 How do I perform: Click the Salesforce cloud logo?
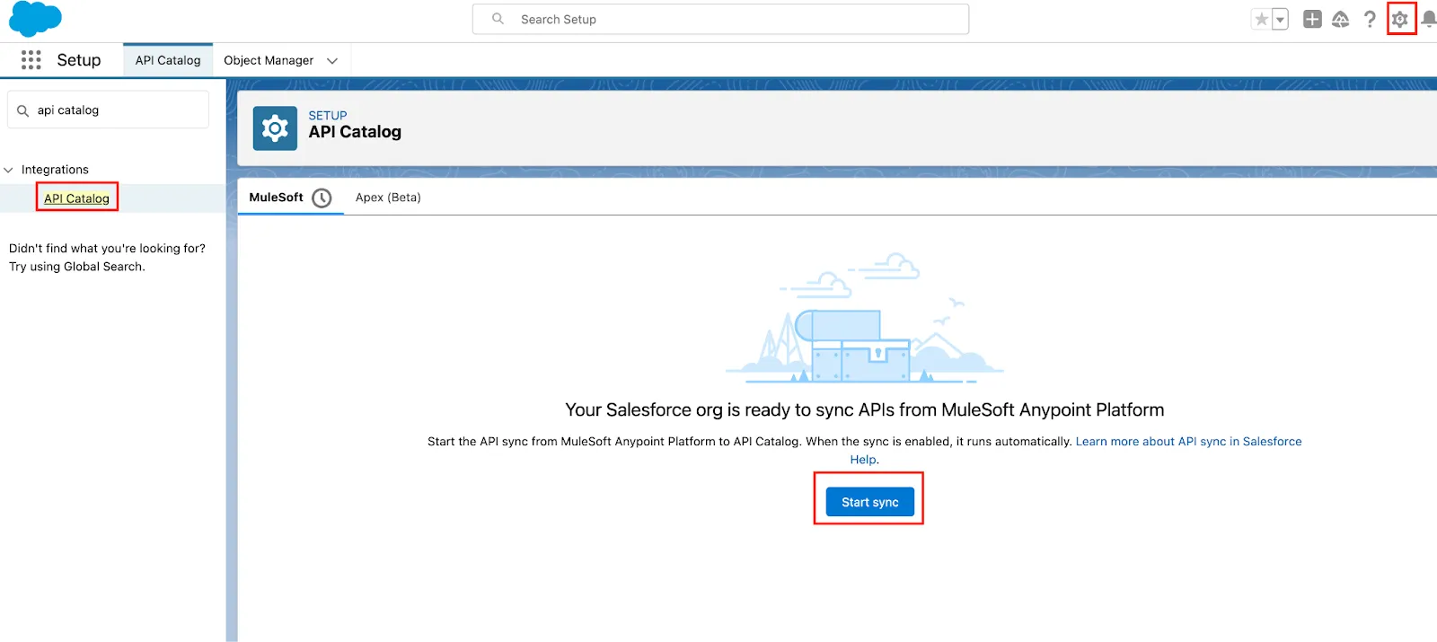click(x=35, y=19)
